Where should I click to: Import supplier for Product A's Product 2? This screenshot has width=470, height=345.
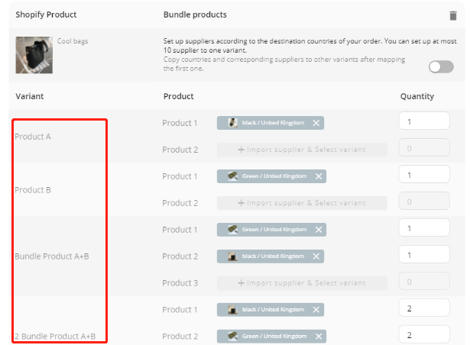click(x=302, y=150)
